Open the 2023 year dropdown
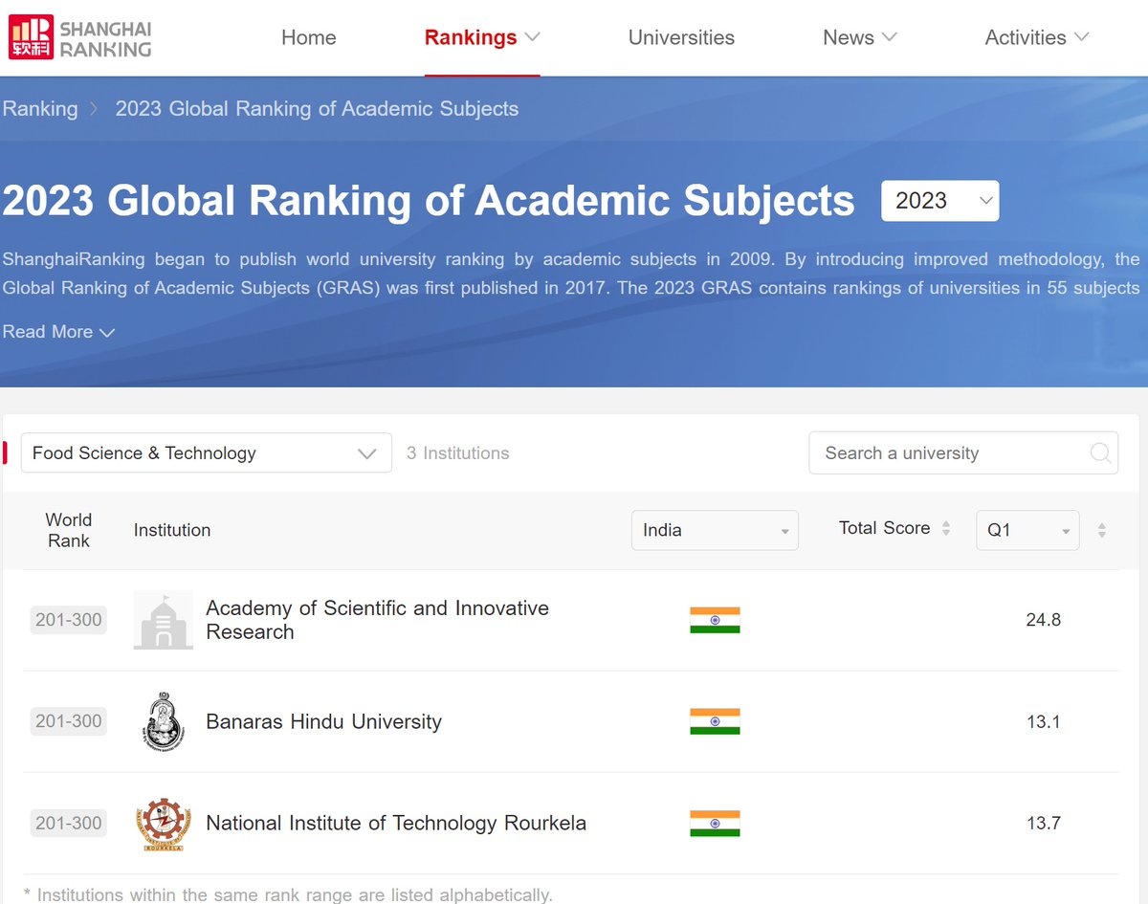1148x904 pixels. 939,201
